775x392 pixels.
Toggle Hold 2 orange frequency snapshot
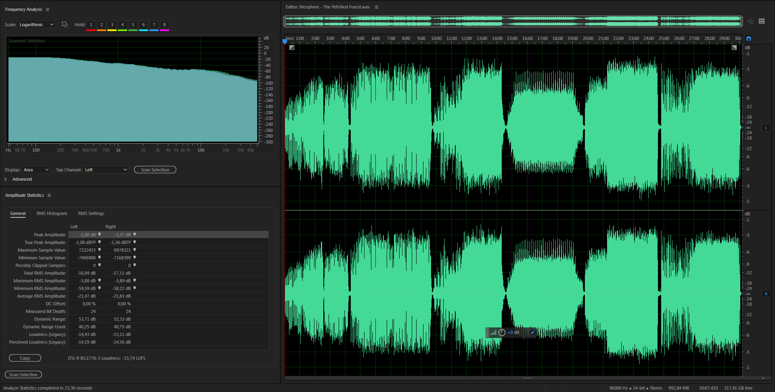pos(101,25)
